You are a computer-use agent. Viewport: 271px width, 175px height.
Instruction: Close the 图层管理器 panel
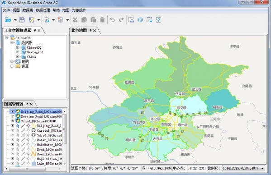31,104
